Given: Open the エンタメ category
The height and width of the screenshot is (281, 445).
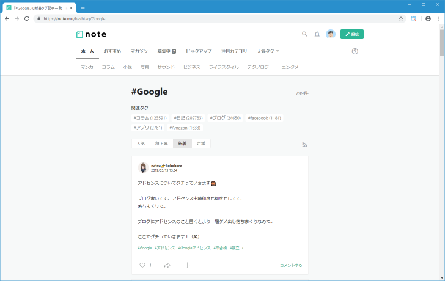Looking at the screenshot, I should click(x=290, y=67).
